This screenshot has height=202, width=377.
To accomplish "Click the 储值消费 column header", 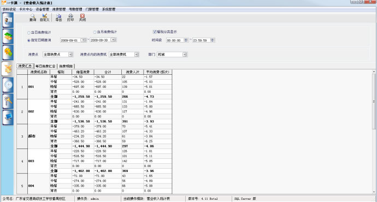I will 83,72.
